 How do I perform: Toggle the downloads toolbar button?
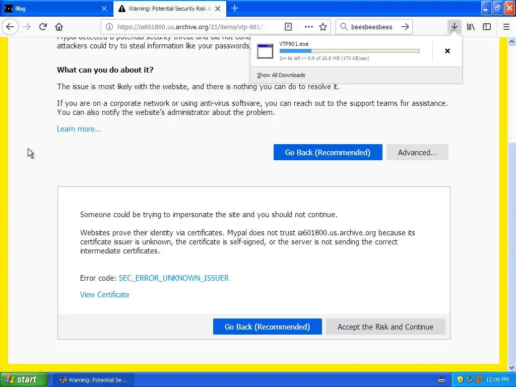point(454,27)
